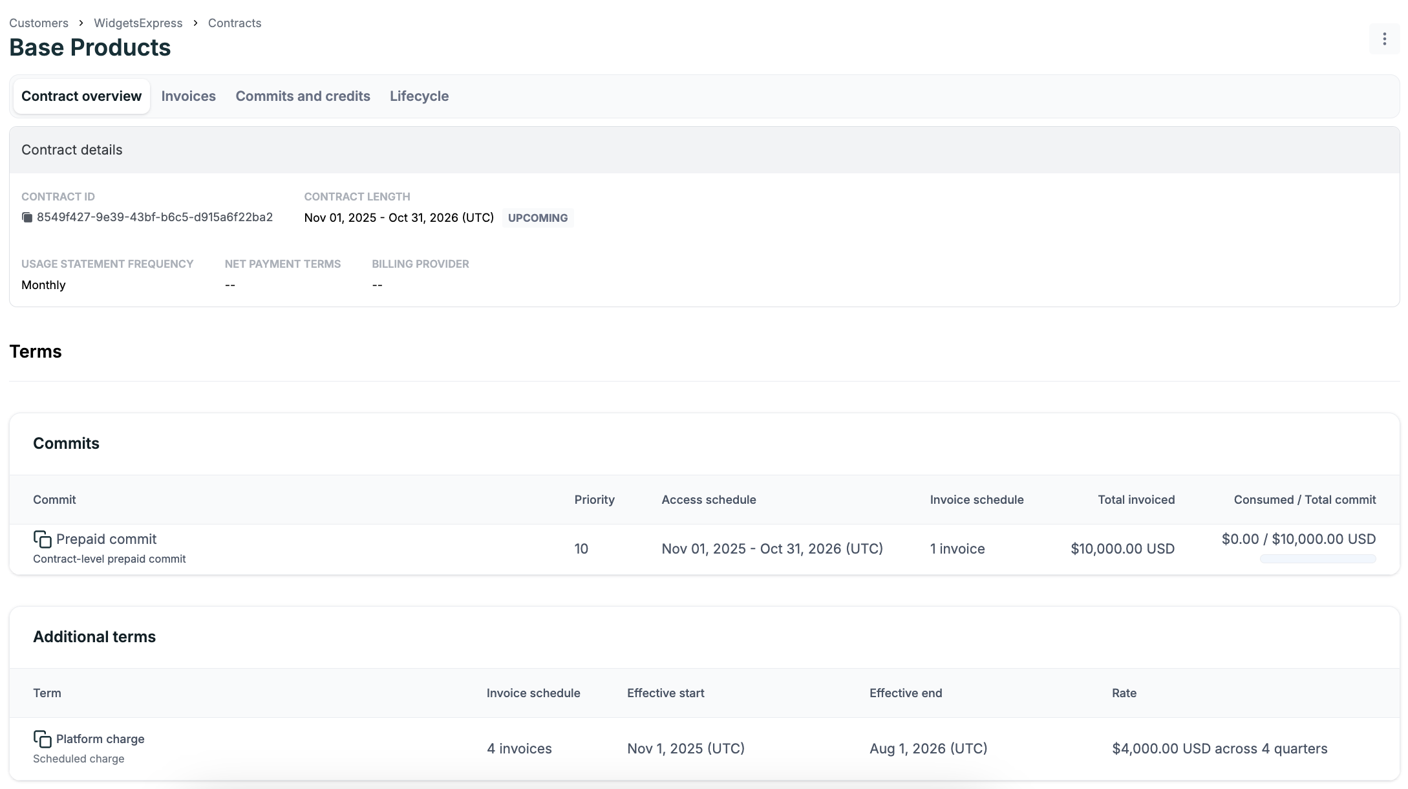Click copy icon beside Prepaid commit
The width and height of the screenshot is (1408, 789).
[42, 539]
